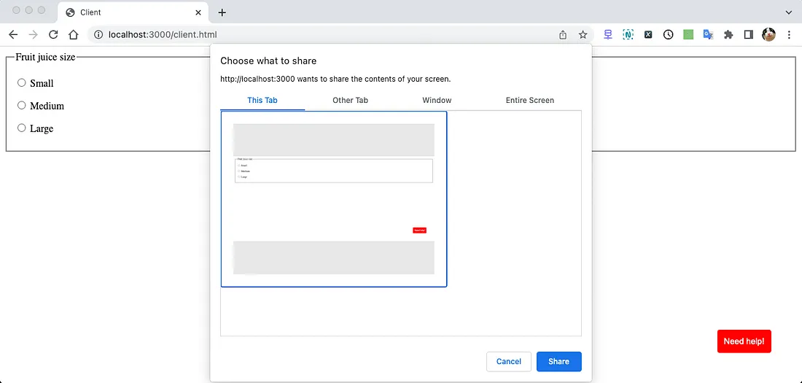Go to the home page icon
Screen dimensions: 802x383
[x=73, y=34]
